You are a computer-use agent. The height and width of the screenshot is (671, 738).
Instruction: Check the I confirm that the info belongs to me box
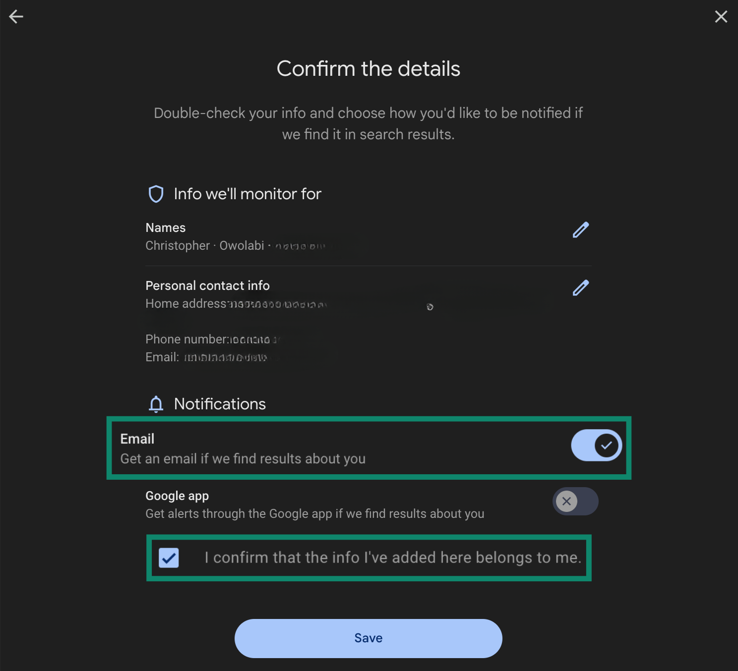click(169, 558)
